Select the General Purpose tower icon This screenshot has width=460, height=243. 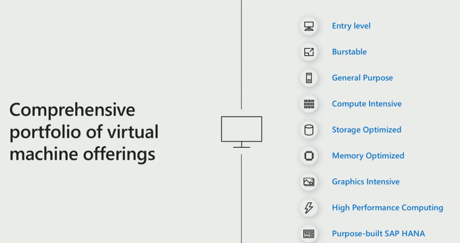pos(309,78)
